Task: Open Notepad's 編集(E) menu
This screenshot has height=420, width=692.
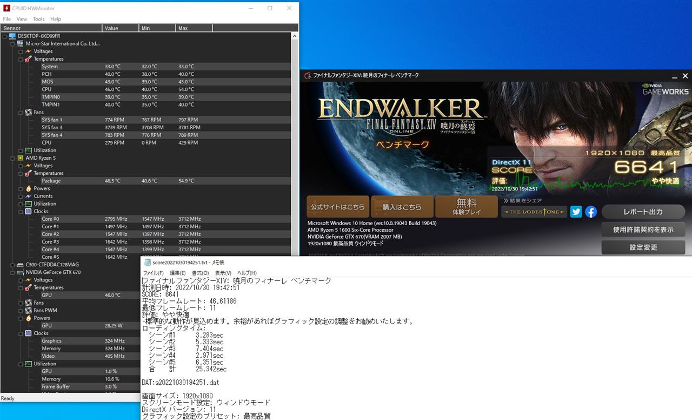Action: 177,273
